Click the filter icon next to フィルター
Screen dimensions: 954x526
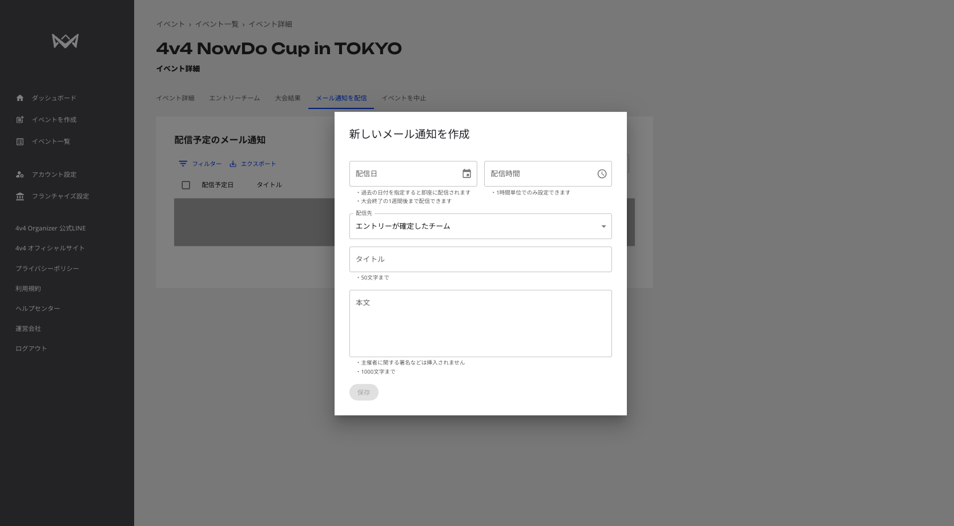pyautogui.click(x=183, y=164)
